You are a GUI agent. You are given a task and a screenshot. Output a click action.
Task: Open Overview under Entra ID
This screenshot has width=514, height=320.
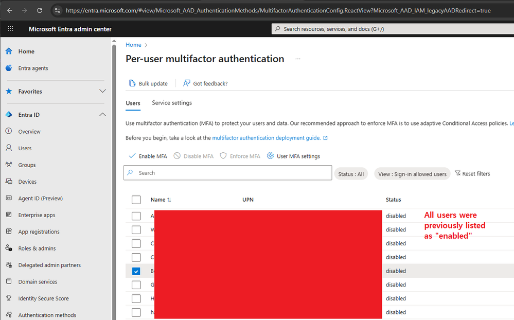[29, 132]
